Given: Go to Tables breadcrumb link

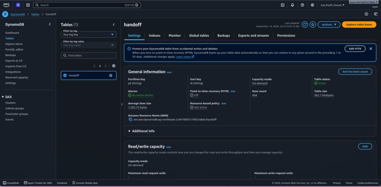Looking at the screenshot, I should point(35,14).
